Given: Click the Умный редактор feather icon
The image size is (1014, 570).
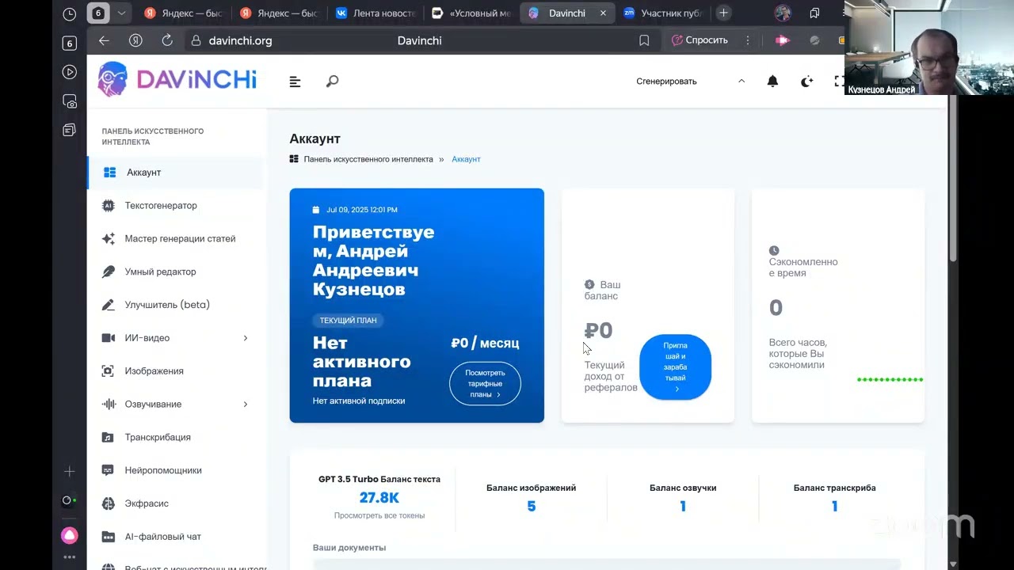Looking at the screenshot, I should [109, 272].
